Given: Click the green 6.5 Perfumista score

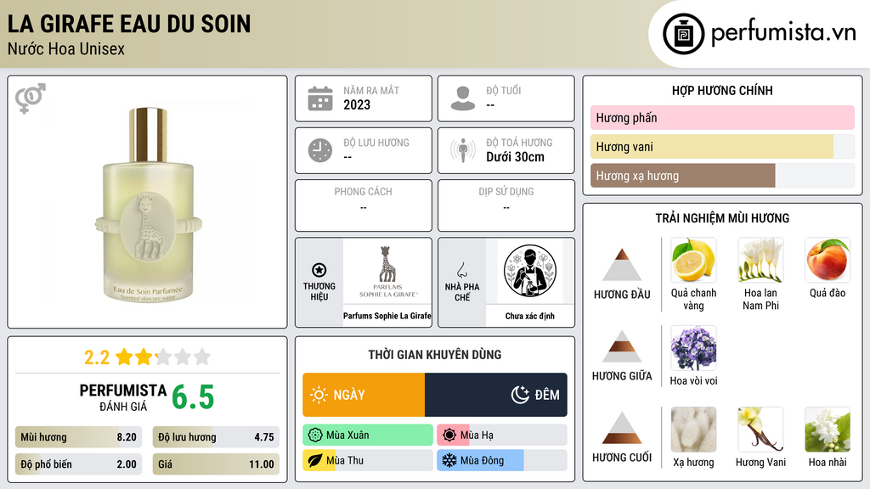Looking at the screenshot, I should point(193,397).
